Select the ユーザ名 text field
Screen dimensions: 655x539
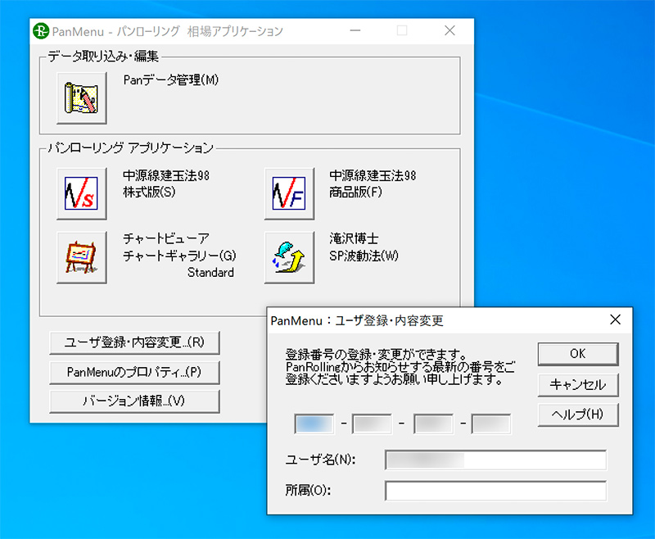(495, 460)
